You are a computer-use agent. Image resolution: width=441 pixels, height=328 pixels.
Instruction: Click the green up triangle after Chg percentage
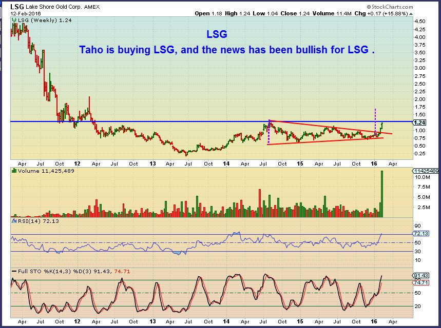411,14
